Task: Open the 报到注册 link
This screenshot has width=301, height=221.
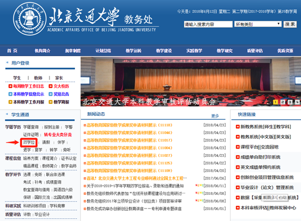Action: point(52,127)
